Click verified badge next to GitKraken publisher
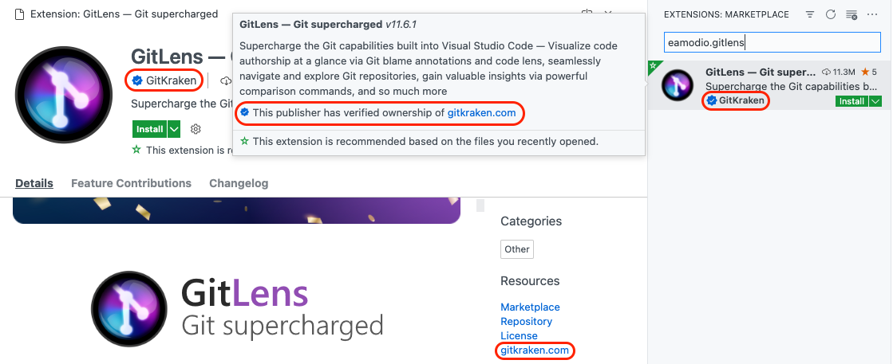The height and width of the screenshot is (364, 893). tap(137, 80)
